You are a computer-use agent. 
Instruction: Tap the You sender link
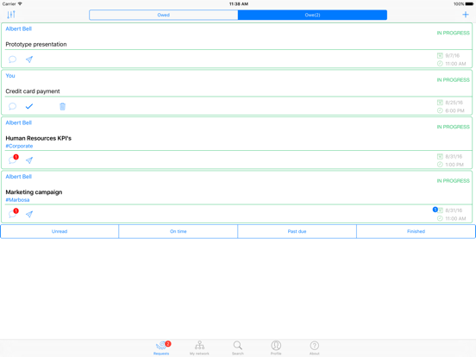10,76
